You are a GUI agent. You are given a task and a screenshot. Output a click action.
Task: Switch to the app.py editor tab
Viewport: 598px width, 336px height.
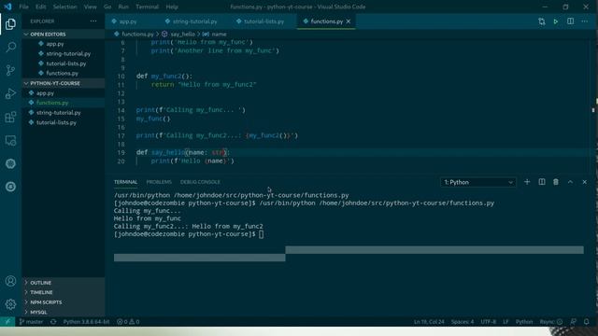click(x=128, y=21)
